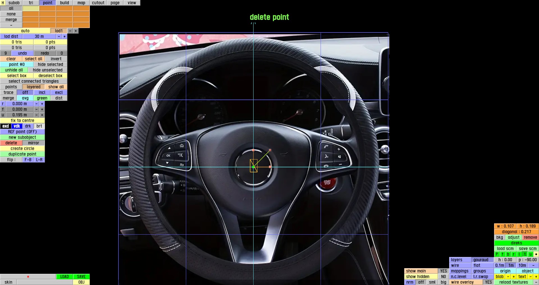Decrease the f value with minus
Image resolution: width=539 pixels, height=285 pixels.
coord(36,109)
